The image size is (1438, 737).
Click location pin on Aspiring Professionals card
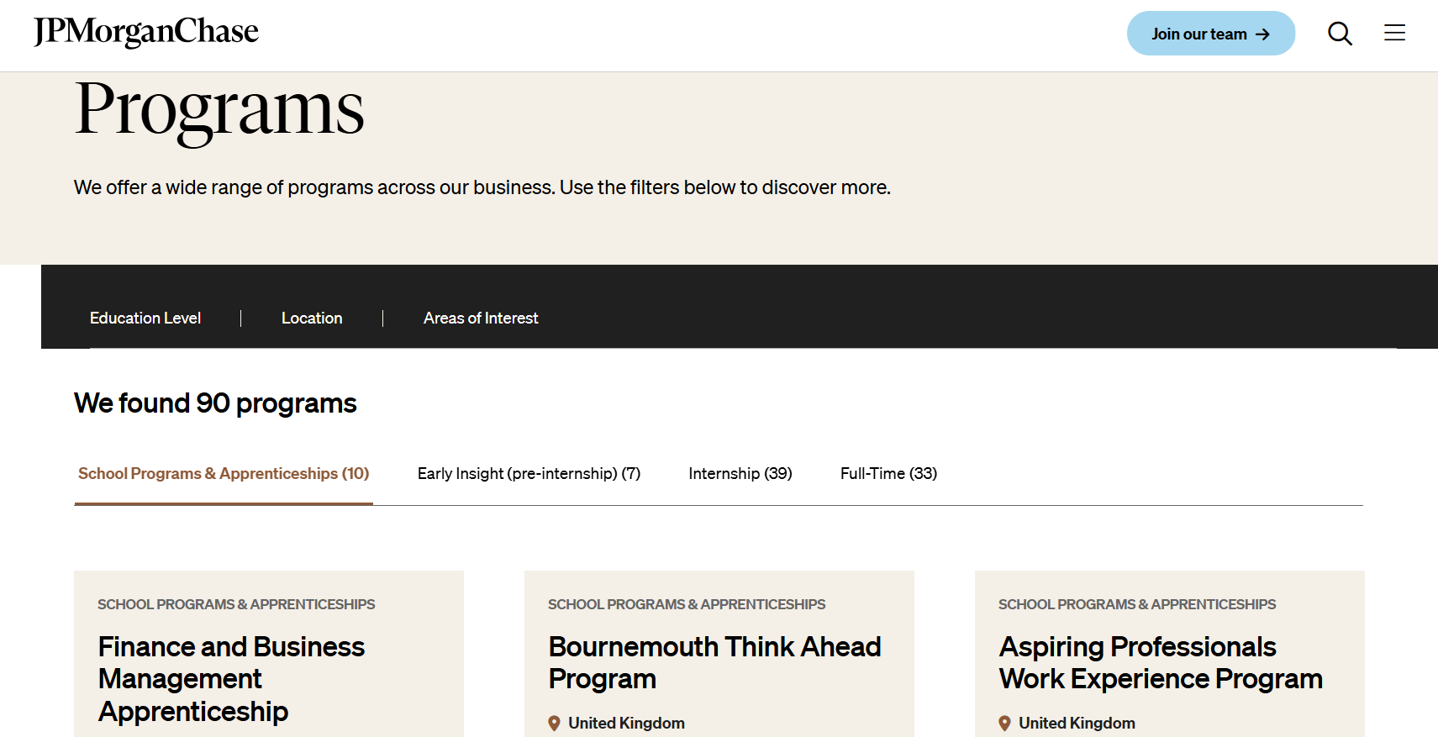1004,723
